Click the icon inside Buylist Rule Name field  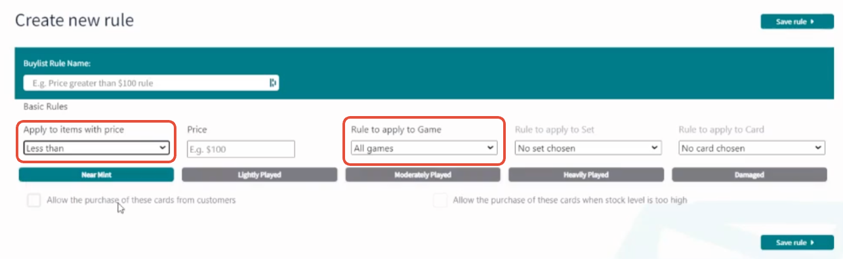click(273, 83)
